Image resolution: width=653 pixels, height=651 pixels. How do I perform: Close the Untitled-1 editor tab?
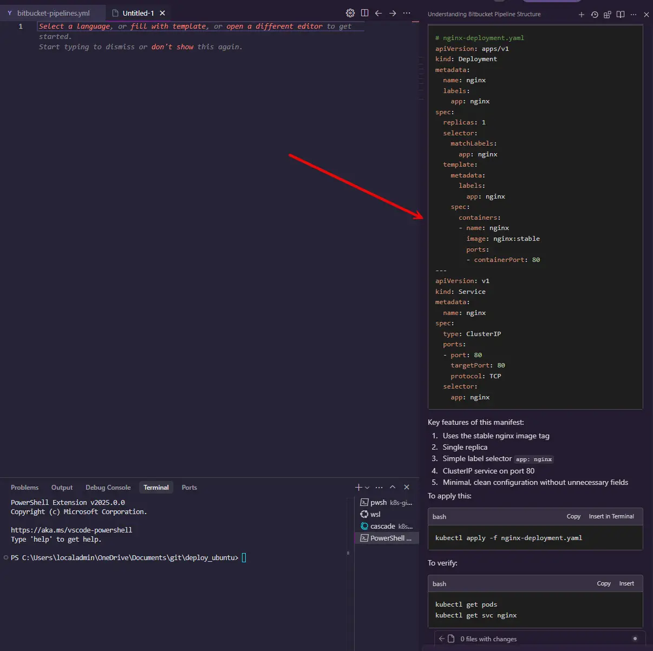[x=162, y=13]
